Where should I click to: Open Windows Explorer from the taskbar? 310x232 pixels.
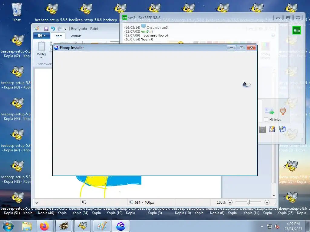click(x=27, y=226)
